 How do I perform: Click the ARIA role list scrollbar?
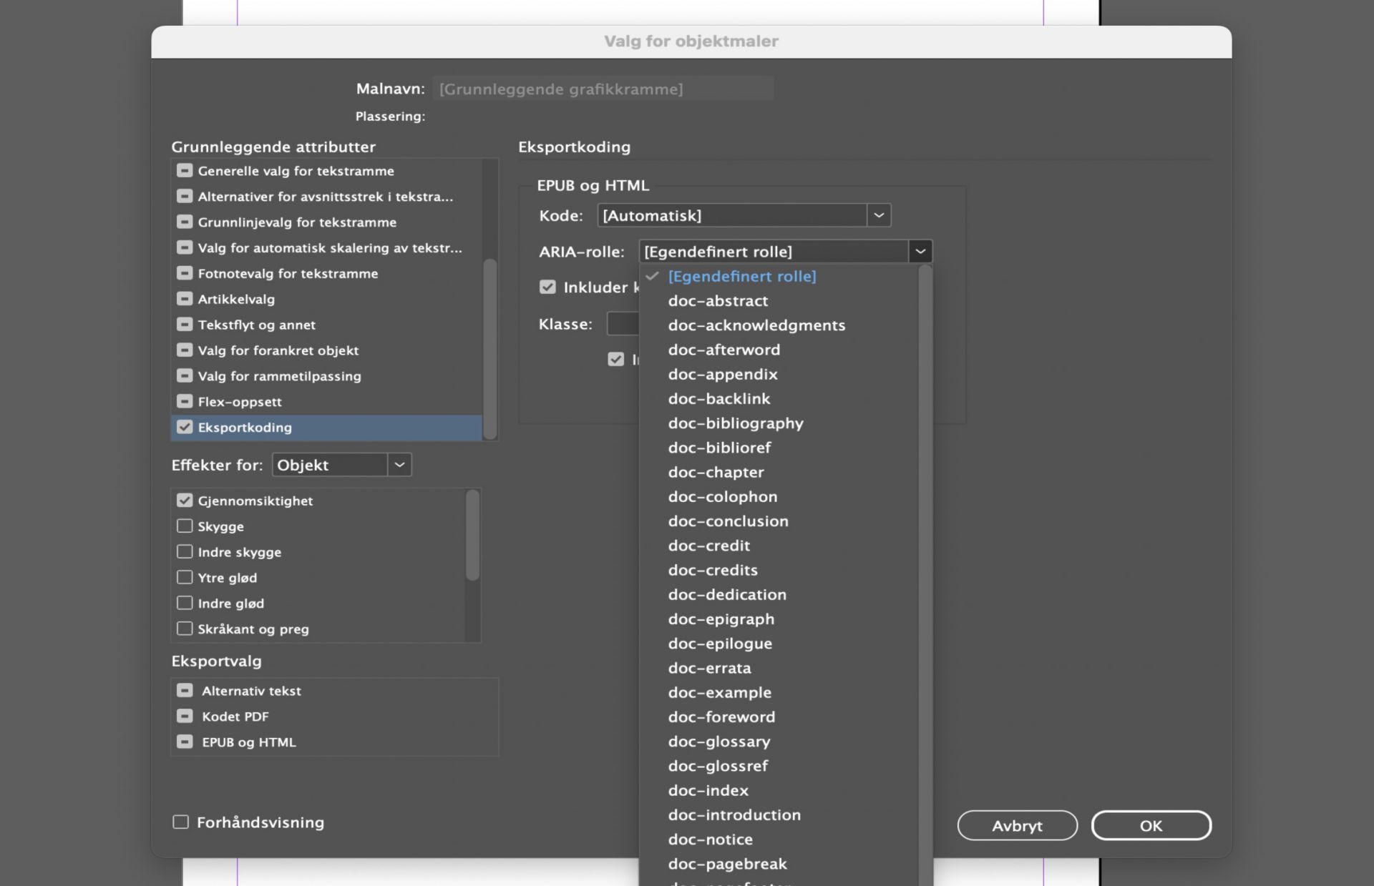[x=925, y=572]
